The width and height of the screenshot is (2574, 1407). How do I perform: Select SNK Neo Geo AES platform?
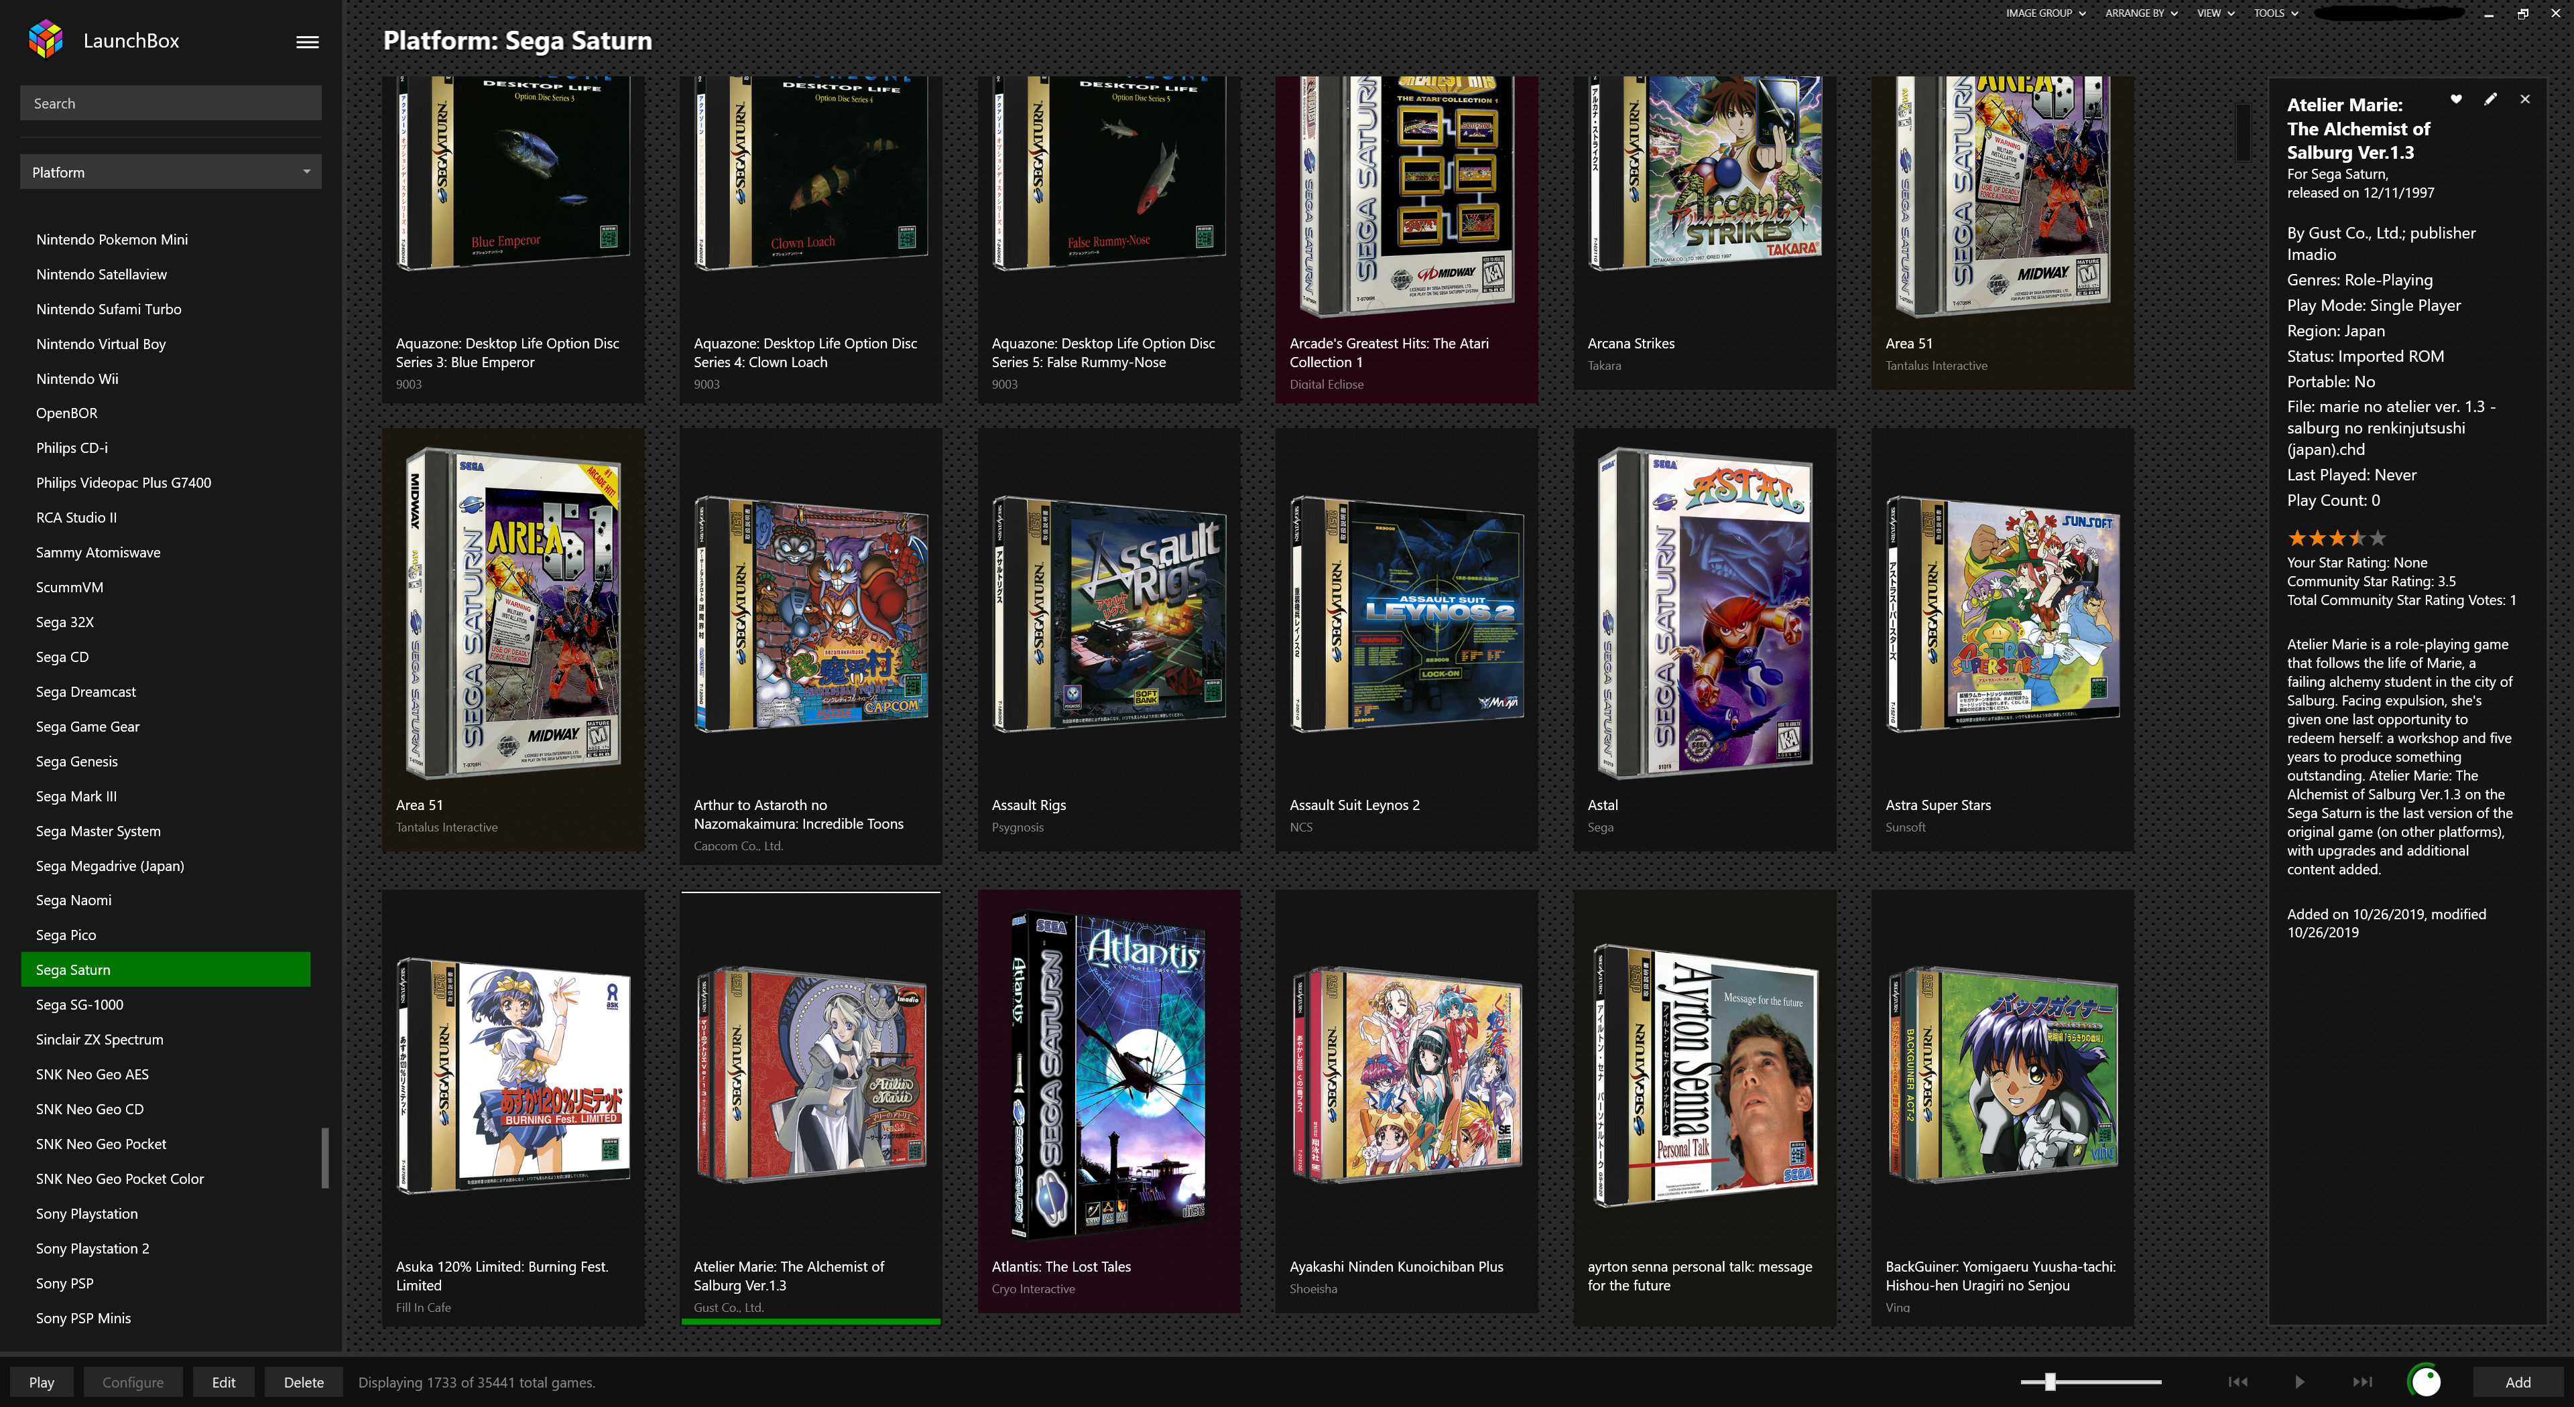point(92,1075)
